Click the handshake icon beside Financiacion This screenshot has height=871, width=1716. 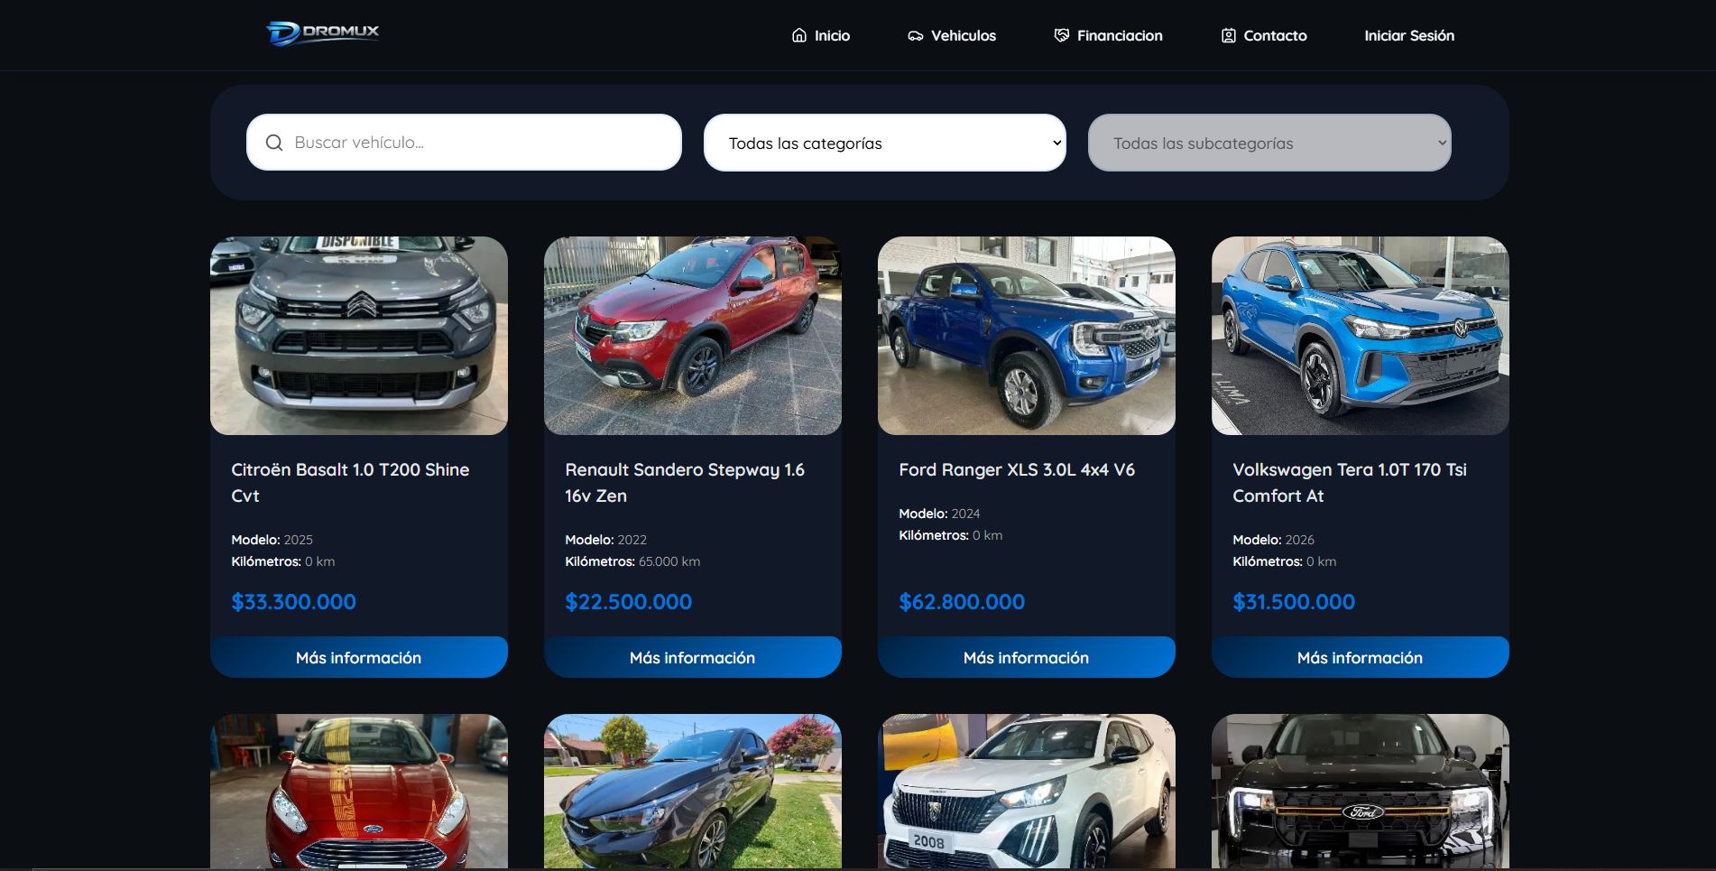[x=1061, y=35]
